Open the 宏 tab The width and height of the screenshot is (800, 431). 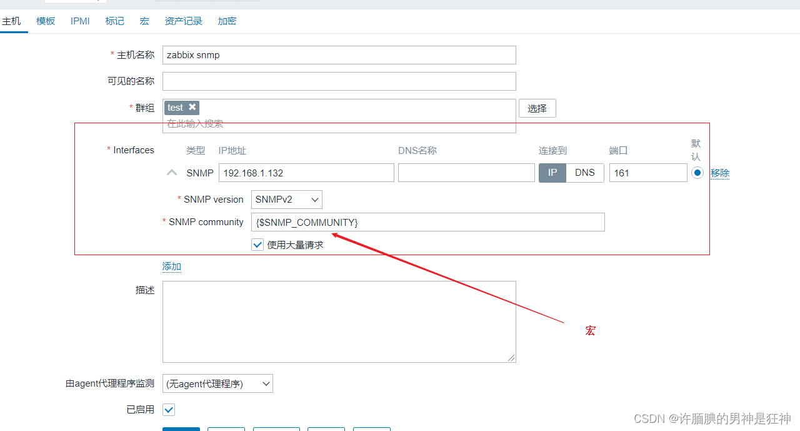click(x=144, y=21)
